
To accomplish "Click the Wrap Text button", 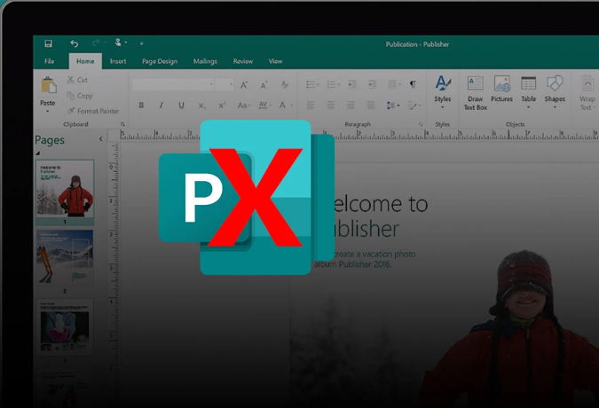I will pos(587,93).
